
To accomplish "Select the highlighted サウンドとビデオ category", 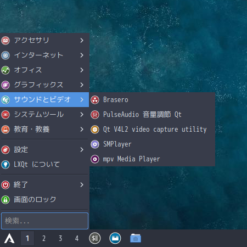I will tap(44, 100).
